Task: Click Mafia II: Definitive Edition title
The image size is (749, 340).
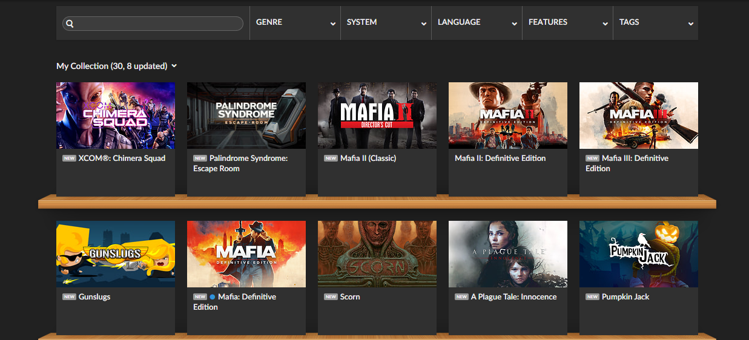Action: (500, 159)
